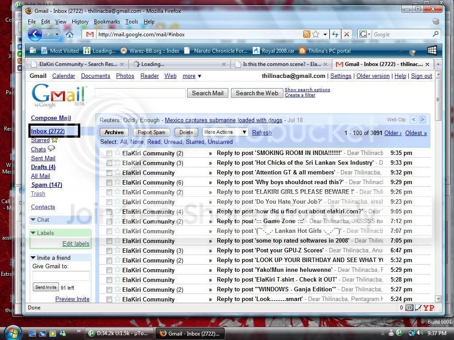
Task: Click the Give Gmail to email field
Action: 61,276
